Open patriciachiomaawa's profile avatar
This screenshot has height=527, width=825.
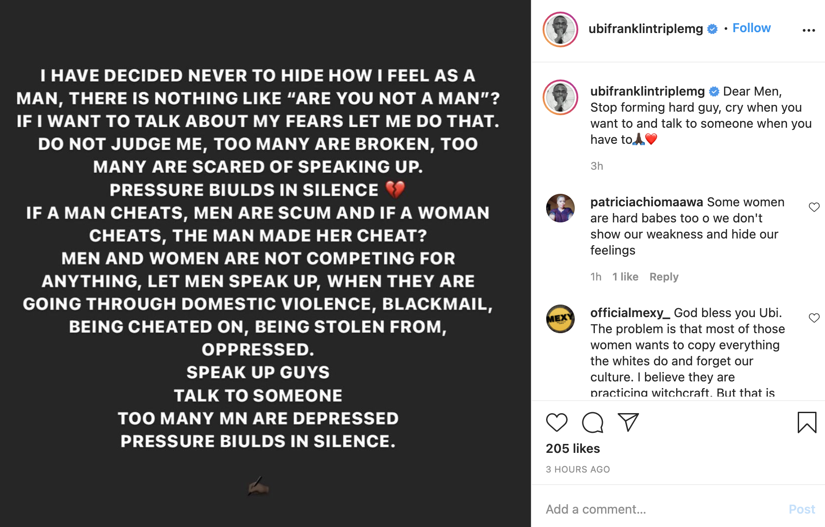(560, 208)
